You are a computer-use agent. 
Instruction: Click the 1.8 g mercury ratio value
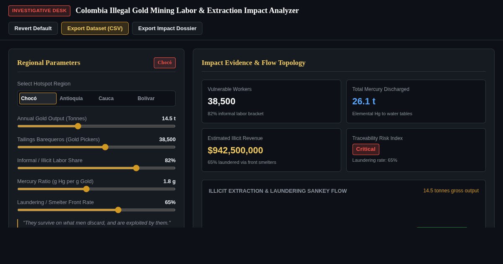(x=169, y=181)
